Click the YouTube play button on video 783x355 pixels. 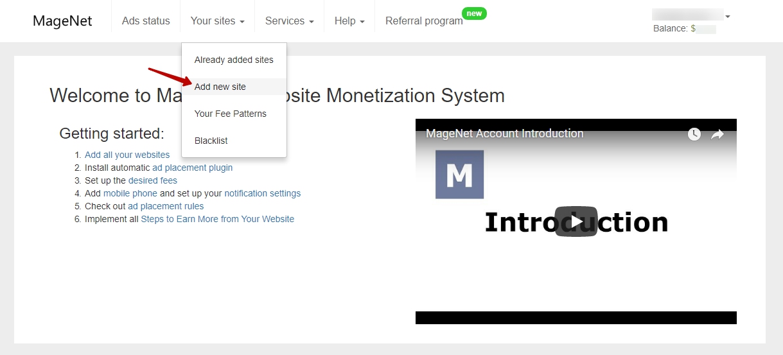(x=576, y=221)
